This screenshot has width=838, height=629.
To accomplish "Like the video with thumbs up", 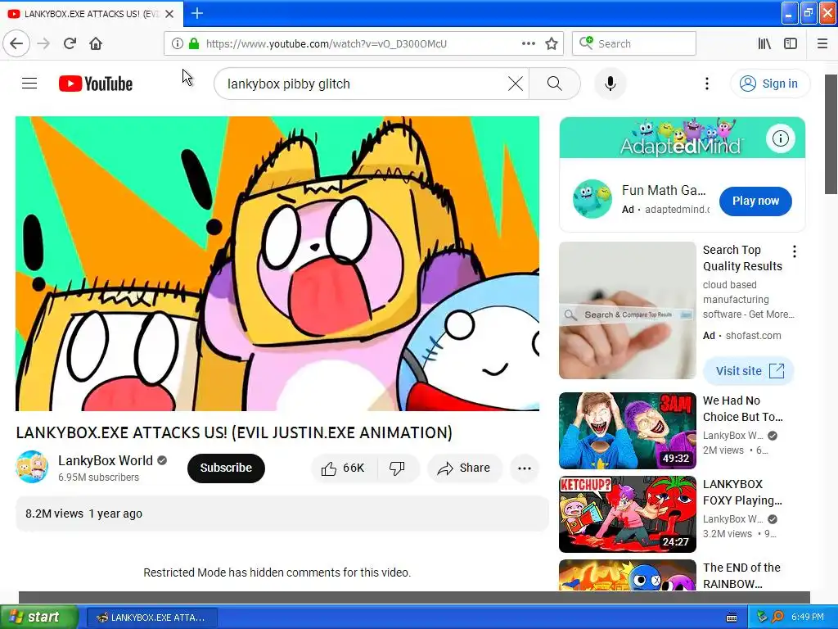I will pos(343,468).
